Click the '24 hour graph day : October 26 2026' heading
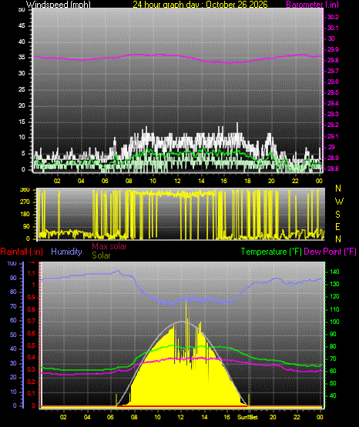 click(x=200, y=5)
